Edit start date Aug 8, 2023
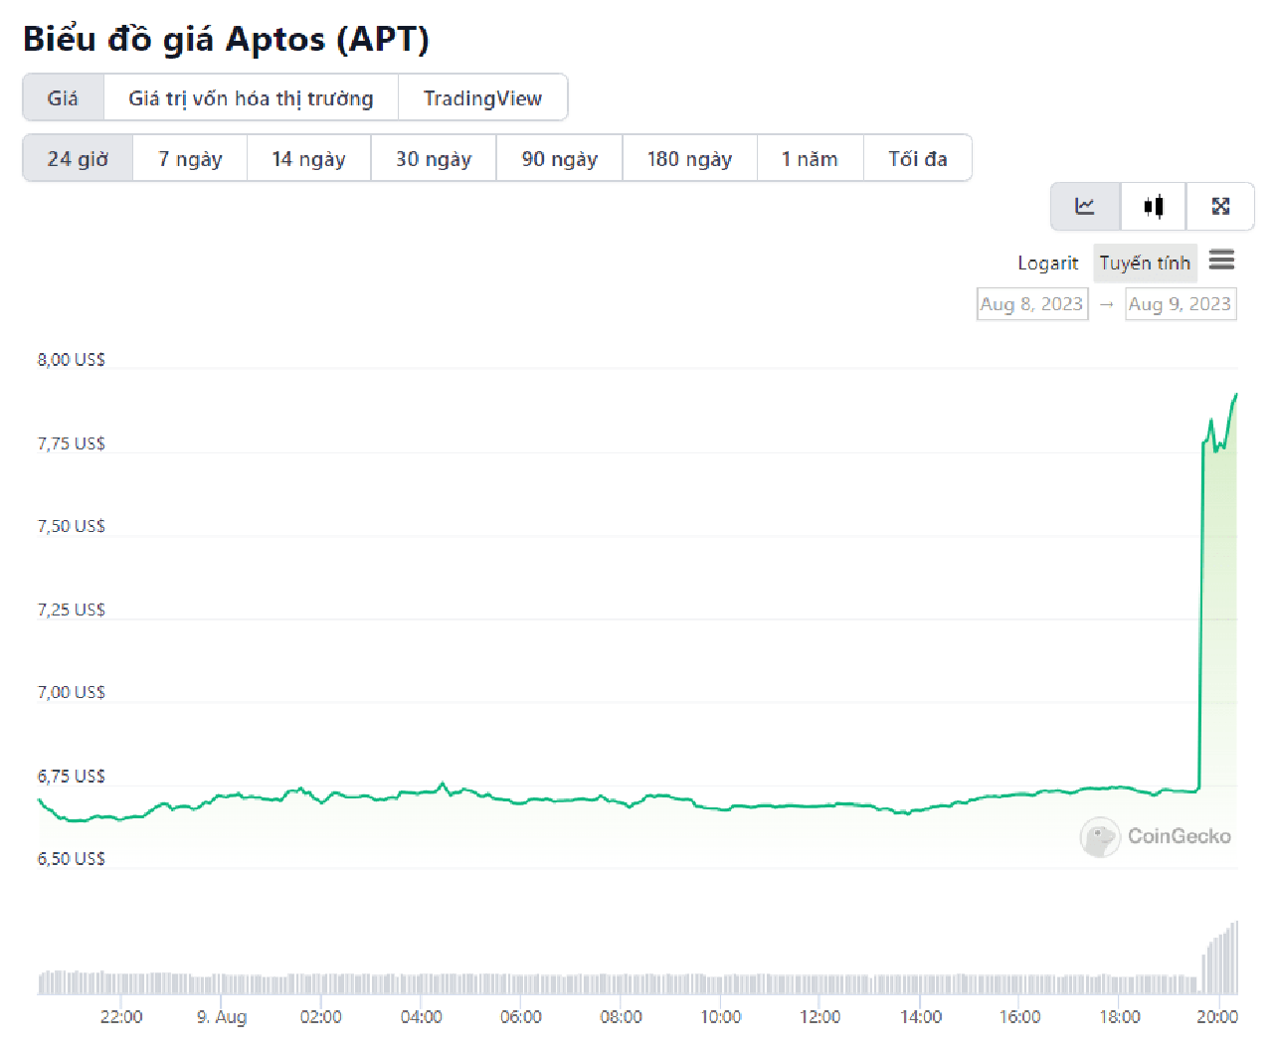 pos(1032,304)
